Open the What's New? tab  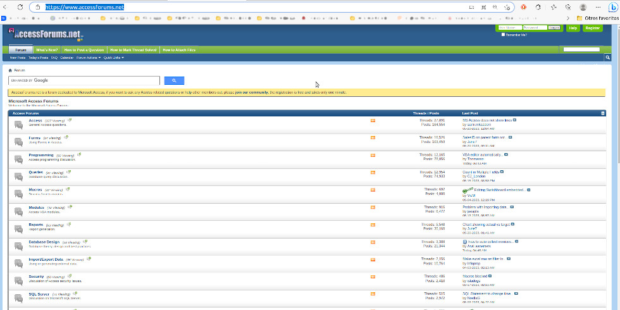click(47, 50)
